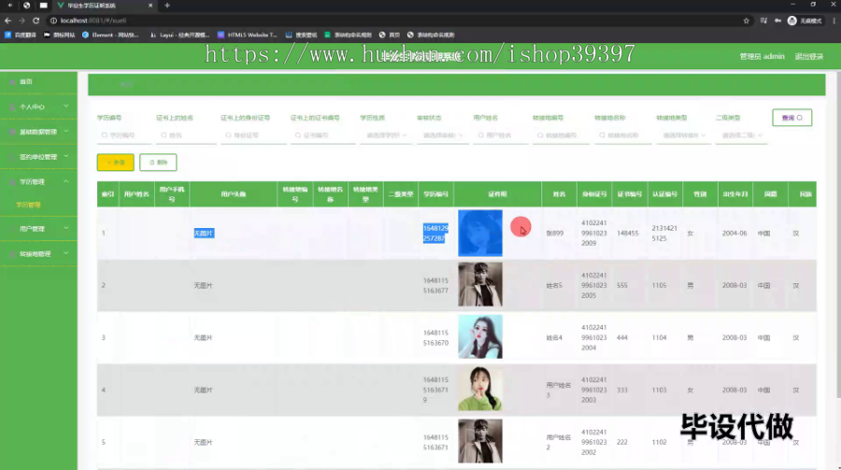Click the certification number cell "1104"

659,337
